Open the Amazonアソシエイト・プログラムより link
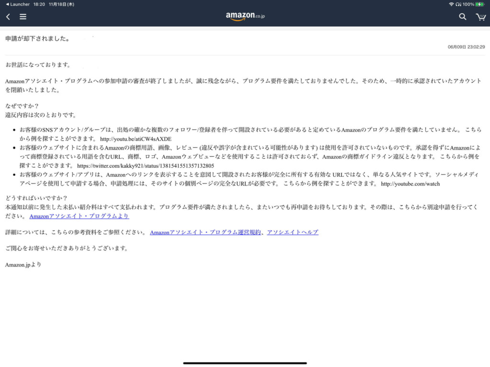The image size is (490, 367). 79,216
